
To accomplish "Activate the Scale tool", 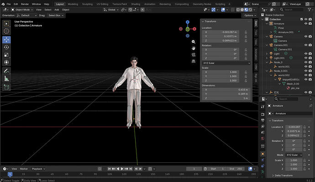I will click(x=6, y=55).
